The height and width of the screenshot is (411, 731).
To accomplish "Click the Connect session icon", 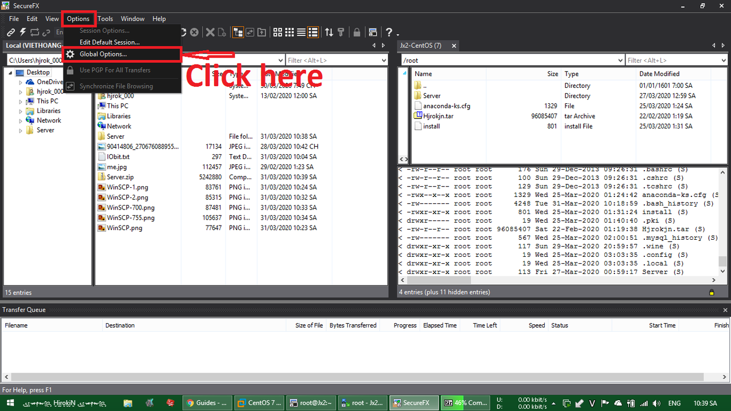I will (x=11, y=32).
